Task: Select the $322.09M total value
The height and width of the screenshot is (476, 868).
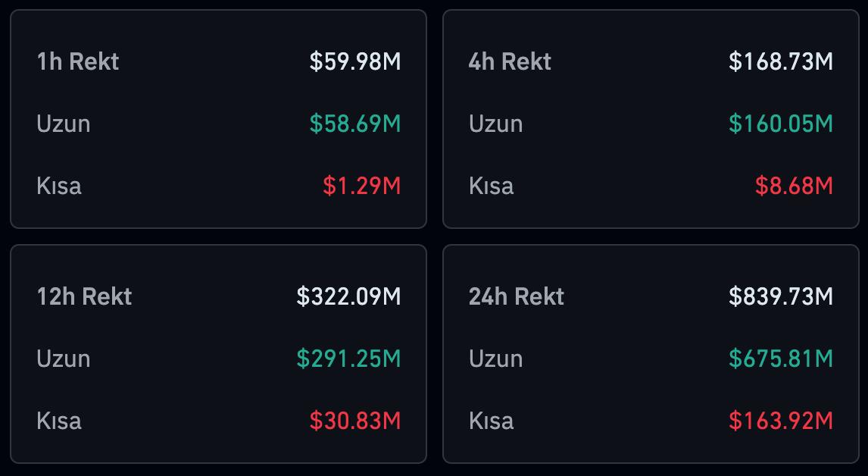Action: pyautogui.click(x=348, y=296)
